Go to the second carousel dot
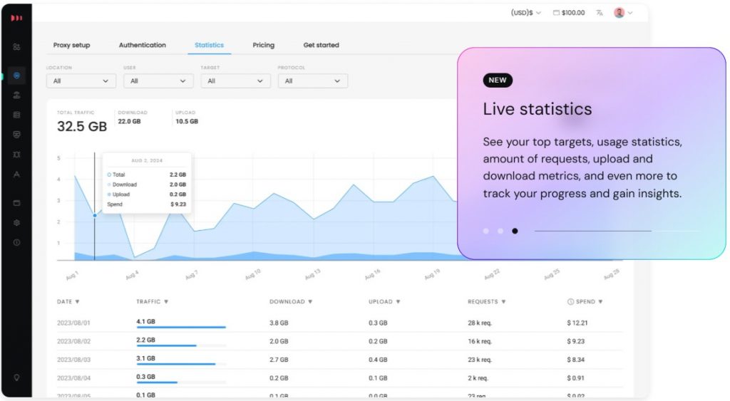The width and height of the screenshot is (730, 401). click(500, 231)
